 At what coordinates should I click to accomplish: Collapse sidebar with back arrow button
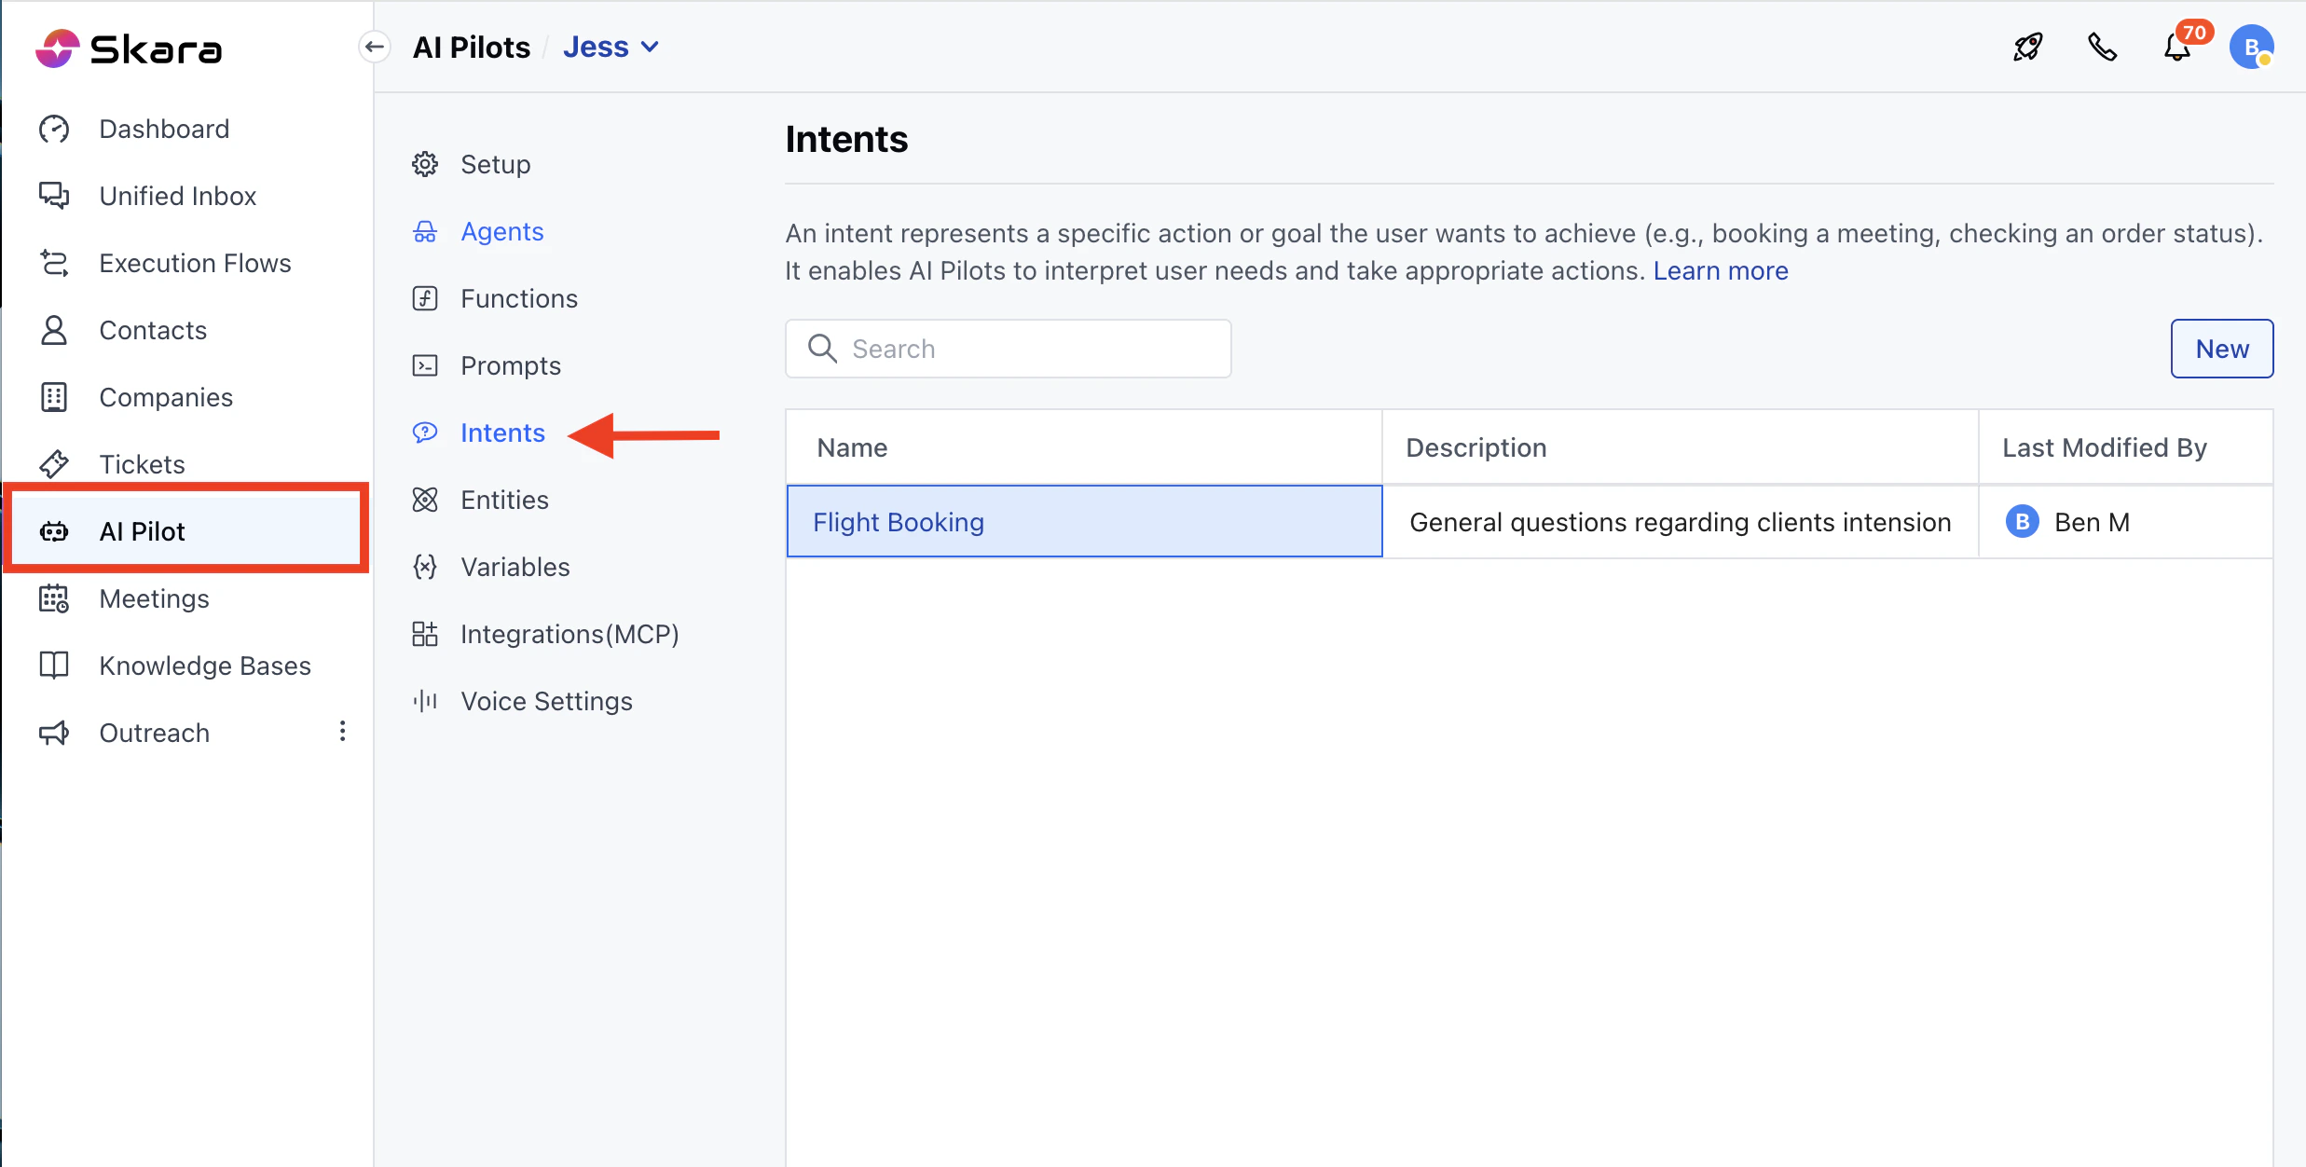(375, 48)
